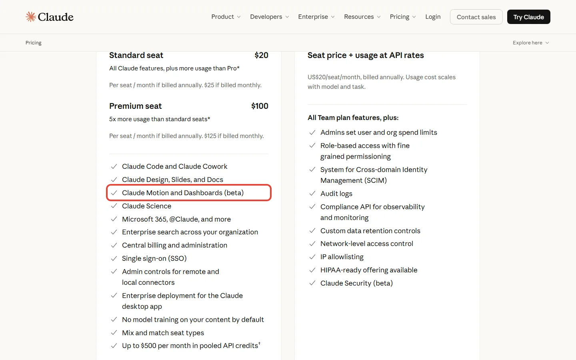576x360 pixels.
Task: Click checkmark next to Enterprise search feature
Action: [114, 232]
